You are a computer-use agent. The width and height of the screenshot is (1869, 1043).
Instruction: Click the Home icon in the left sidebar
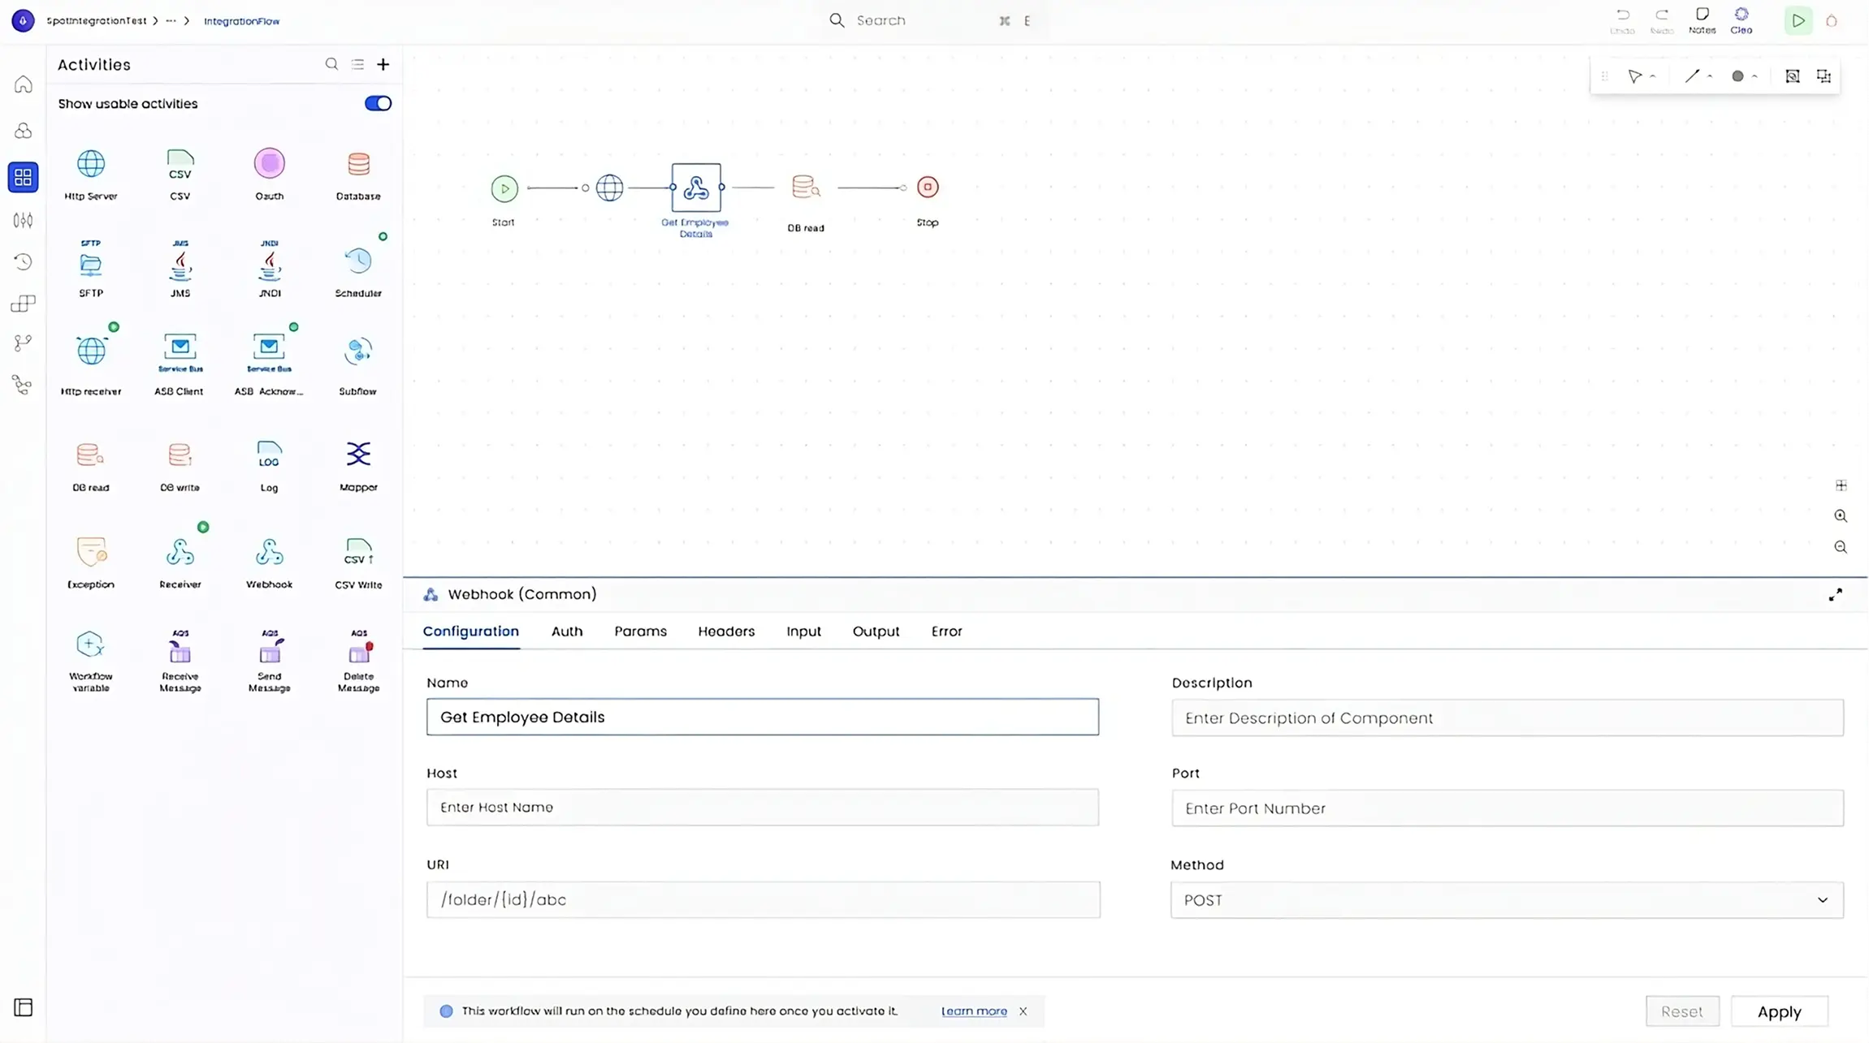pos(23,84)
